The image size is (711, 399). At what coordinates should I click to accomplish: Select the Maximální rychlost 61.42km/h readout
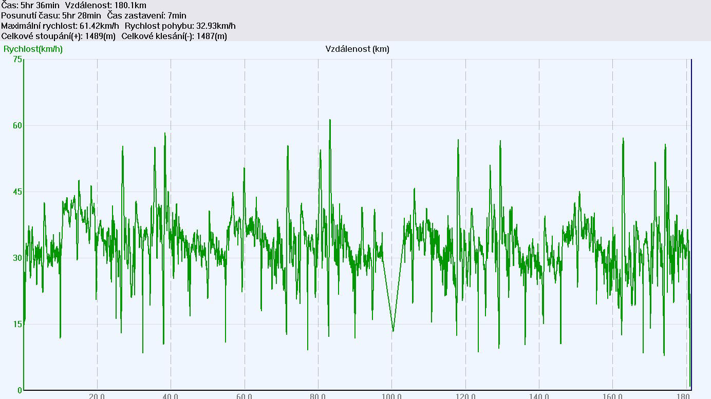60,26
